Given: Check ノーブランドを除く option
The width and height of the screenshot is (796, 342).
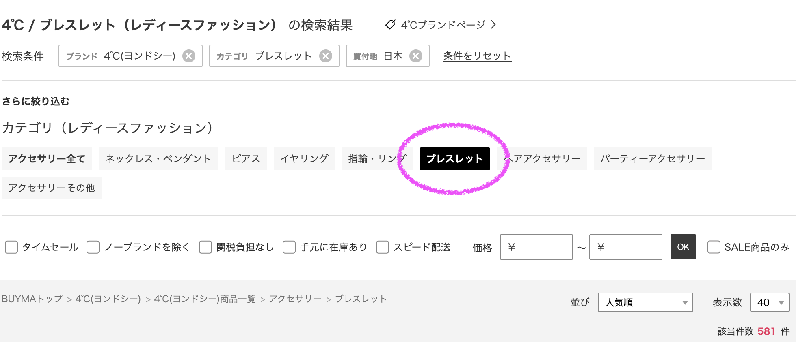Looking at the screenshot, I should point(93,247).
